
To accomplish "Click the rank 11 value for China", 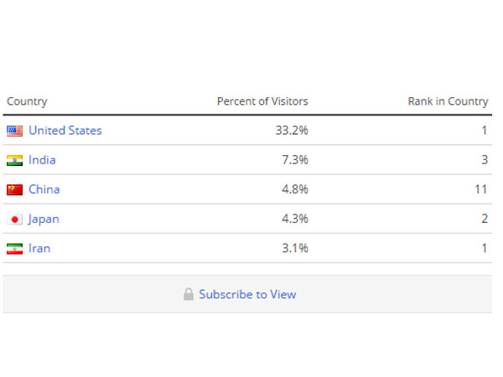I will 481,189.
